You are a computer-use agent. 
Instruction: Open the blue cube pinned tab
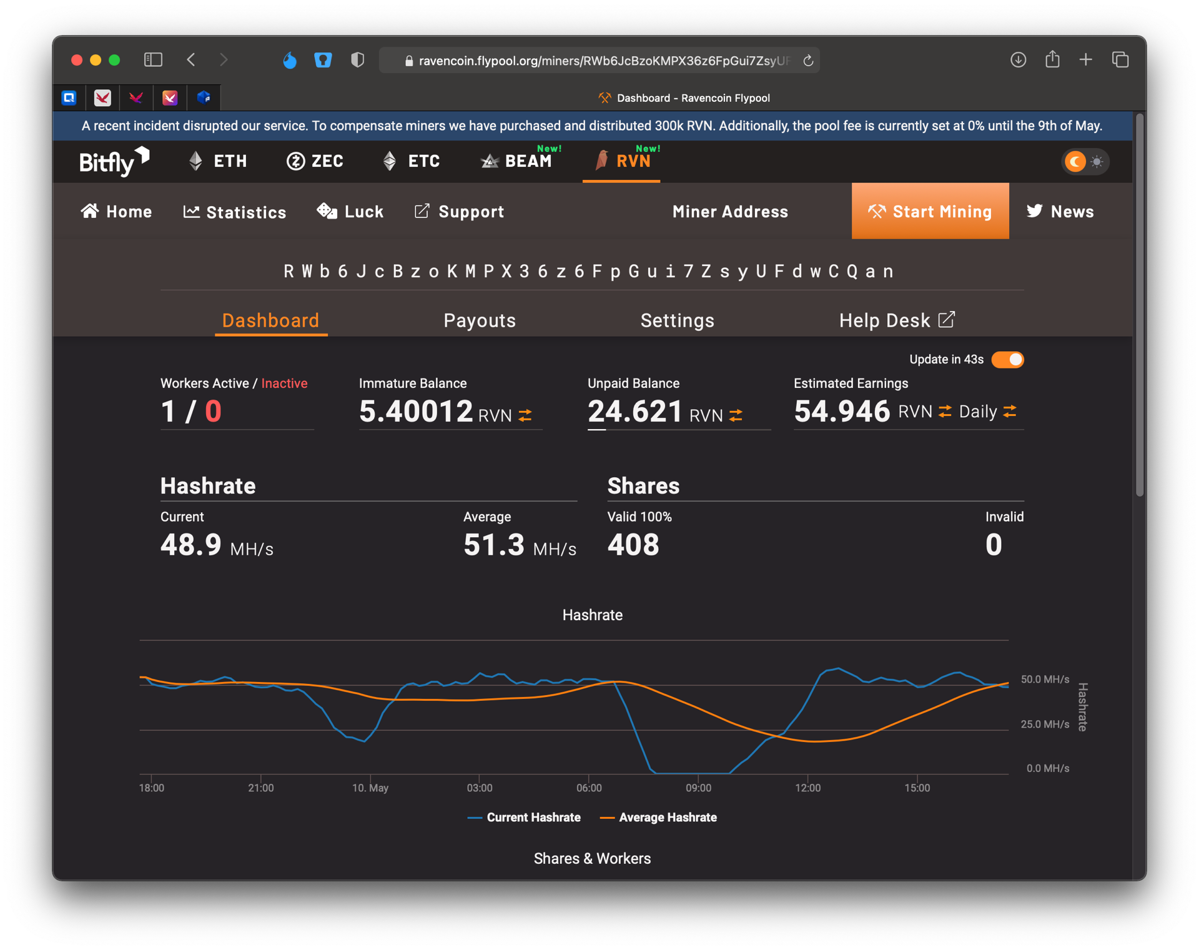coord(204,97)
